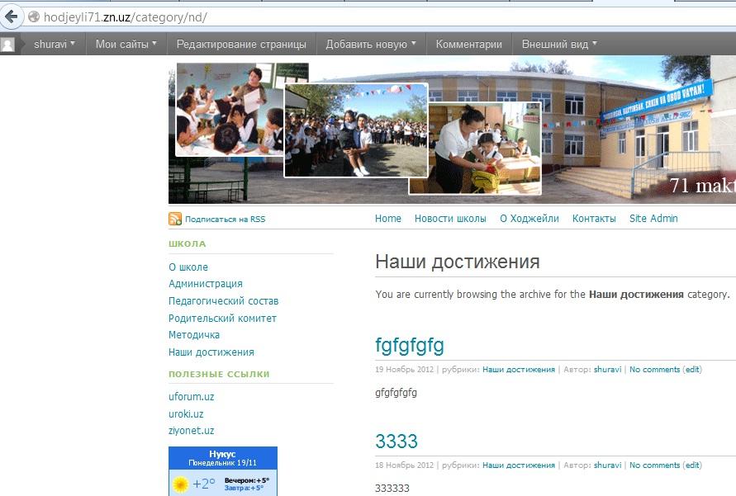The width and height of the screenshot is (736, 496).
Task: Click the user avatar icon in admin bar
Action: coord(8,45)
